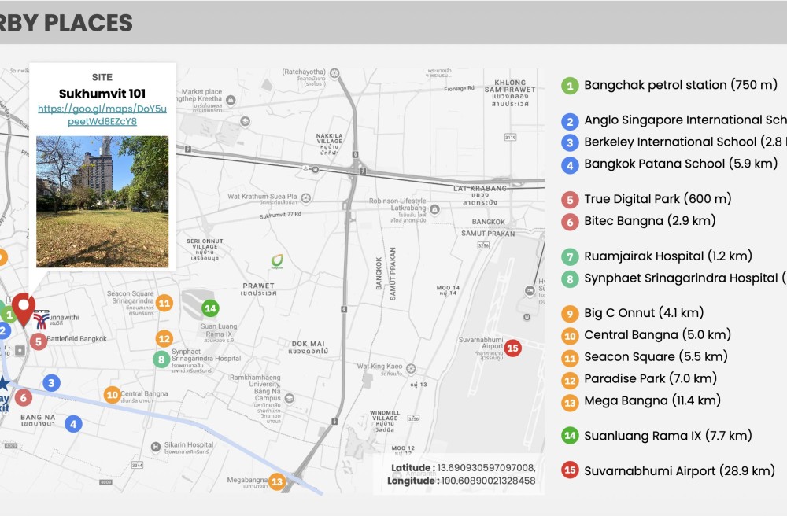This screenshot has width=787, height=516.
Task: Click legend circle 9 beside Big C Onnut
Action: pyautogui.click(x=570, y=313)
